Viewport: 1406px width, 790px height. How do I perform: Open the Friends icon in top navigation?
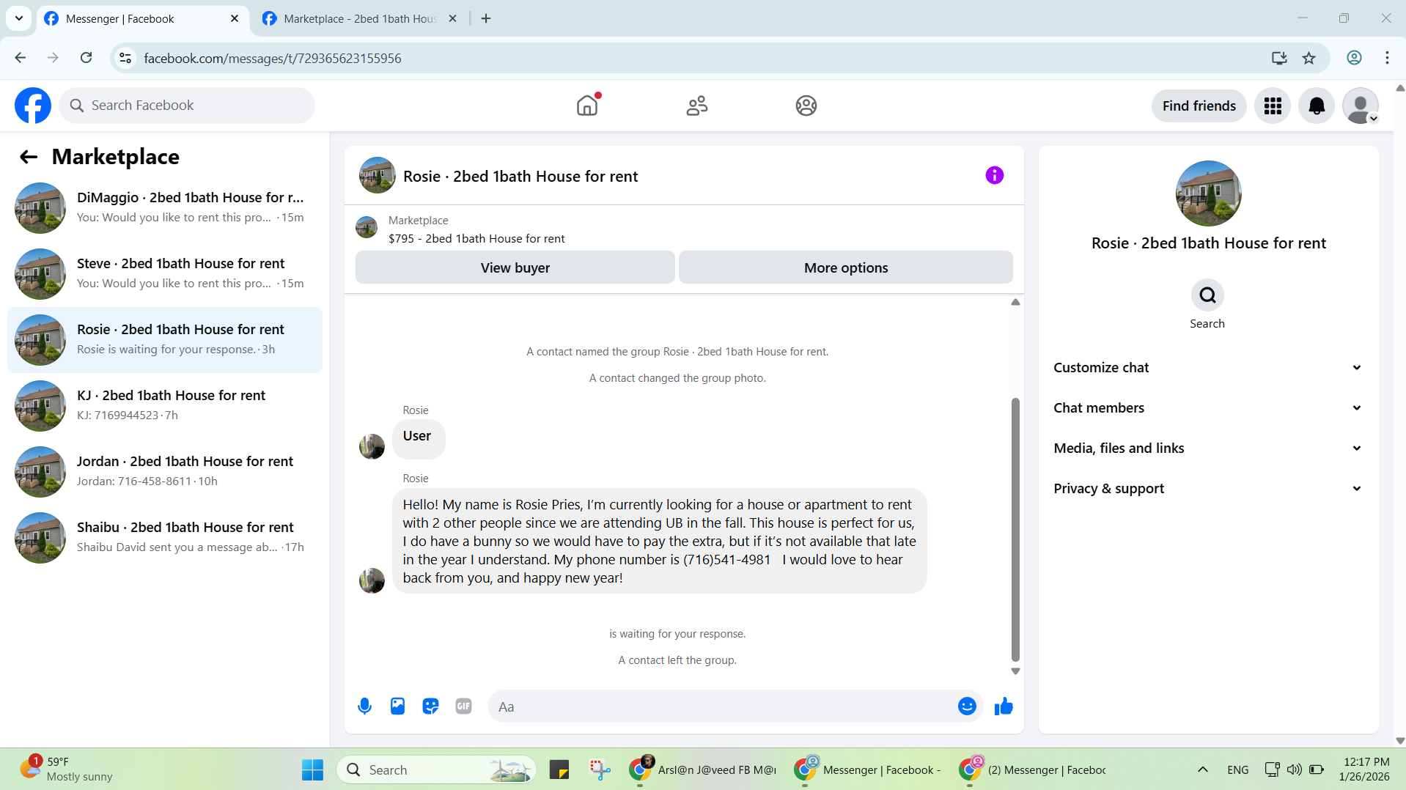(x=696, y=106)
